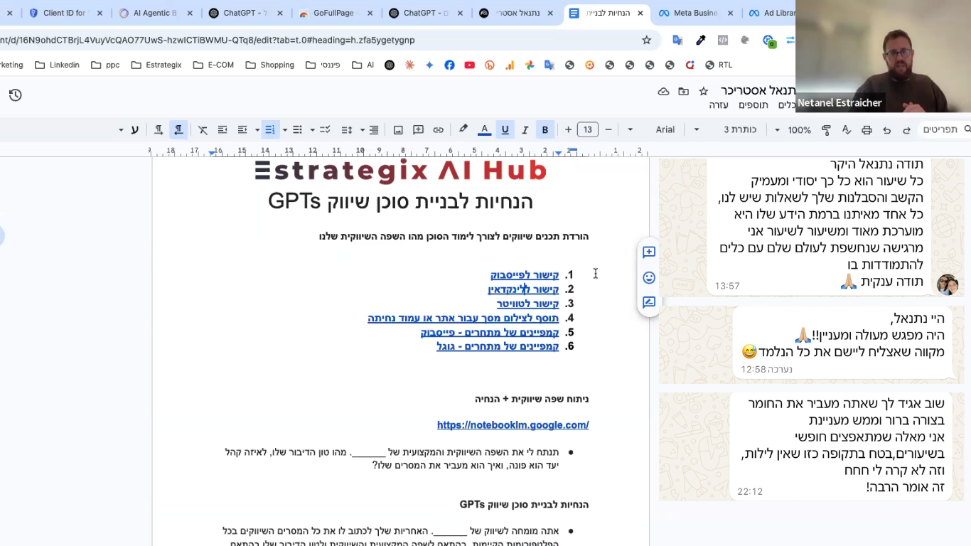
Task: Switch to the AI Agentic browser tab
Action: point(155,14)
